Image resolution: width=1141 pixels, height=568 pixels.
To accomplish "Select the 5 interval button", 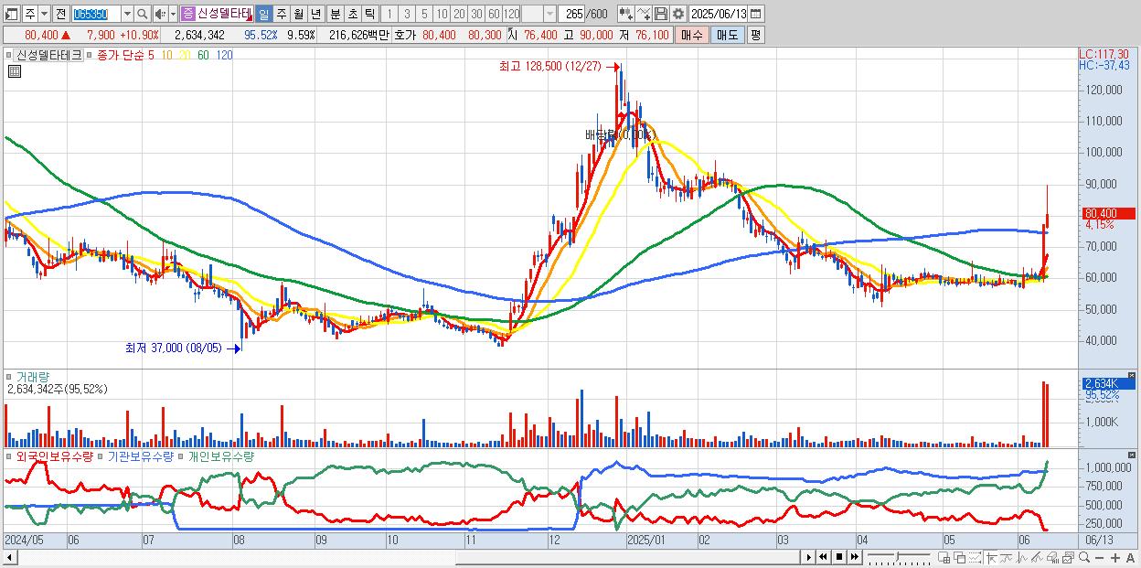I will coord(424,14).
